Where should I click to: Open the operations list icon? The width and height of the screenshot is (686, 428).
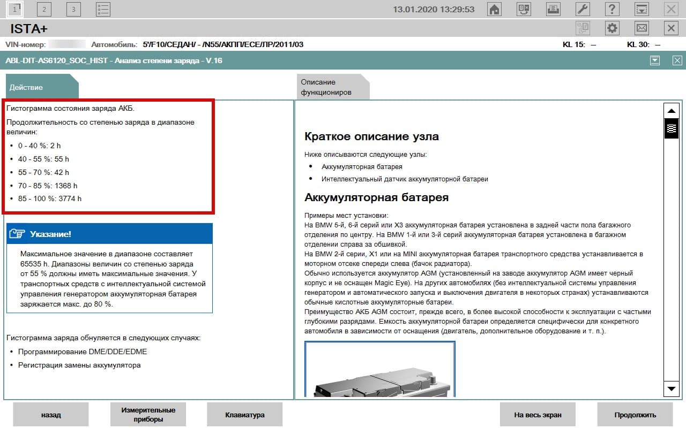[x=103, y=9]
